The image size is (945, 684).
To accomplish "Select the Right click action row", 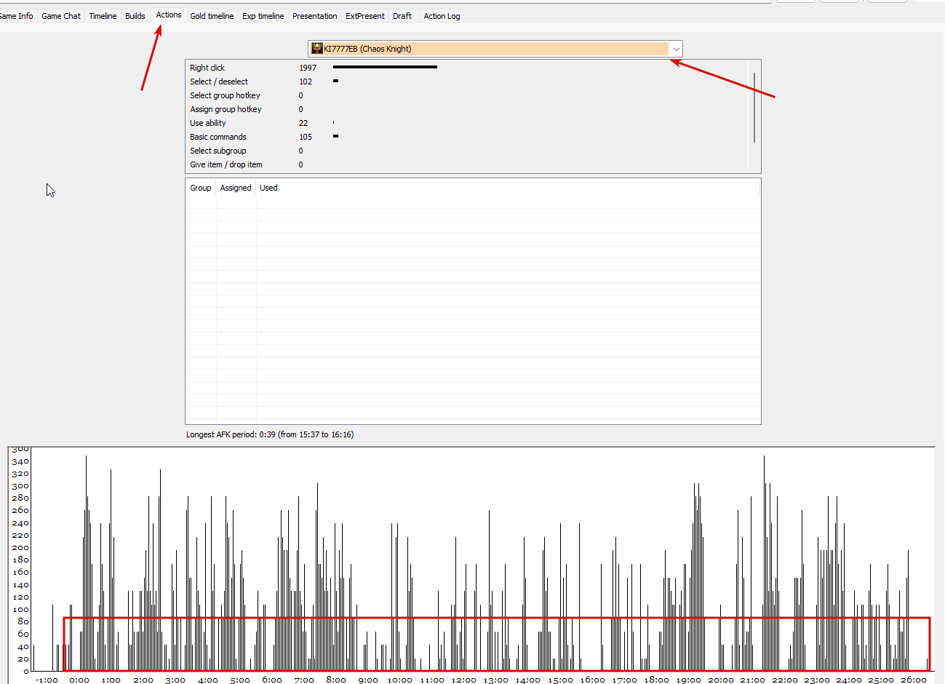I will point(466,68).
